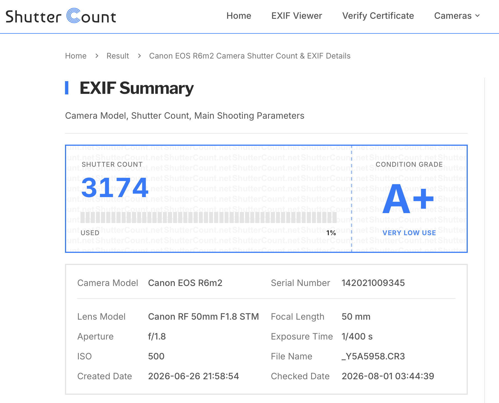499x403 pixels.
Task: Click the shutter count value 3174
Action: 115,188
